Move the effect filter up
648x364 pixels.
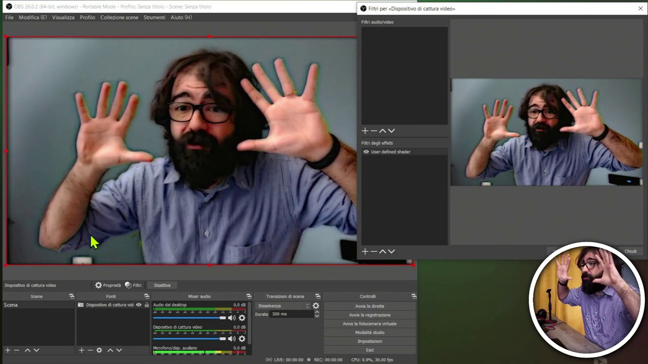coord(383,251)
